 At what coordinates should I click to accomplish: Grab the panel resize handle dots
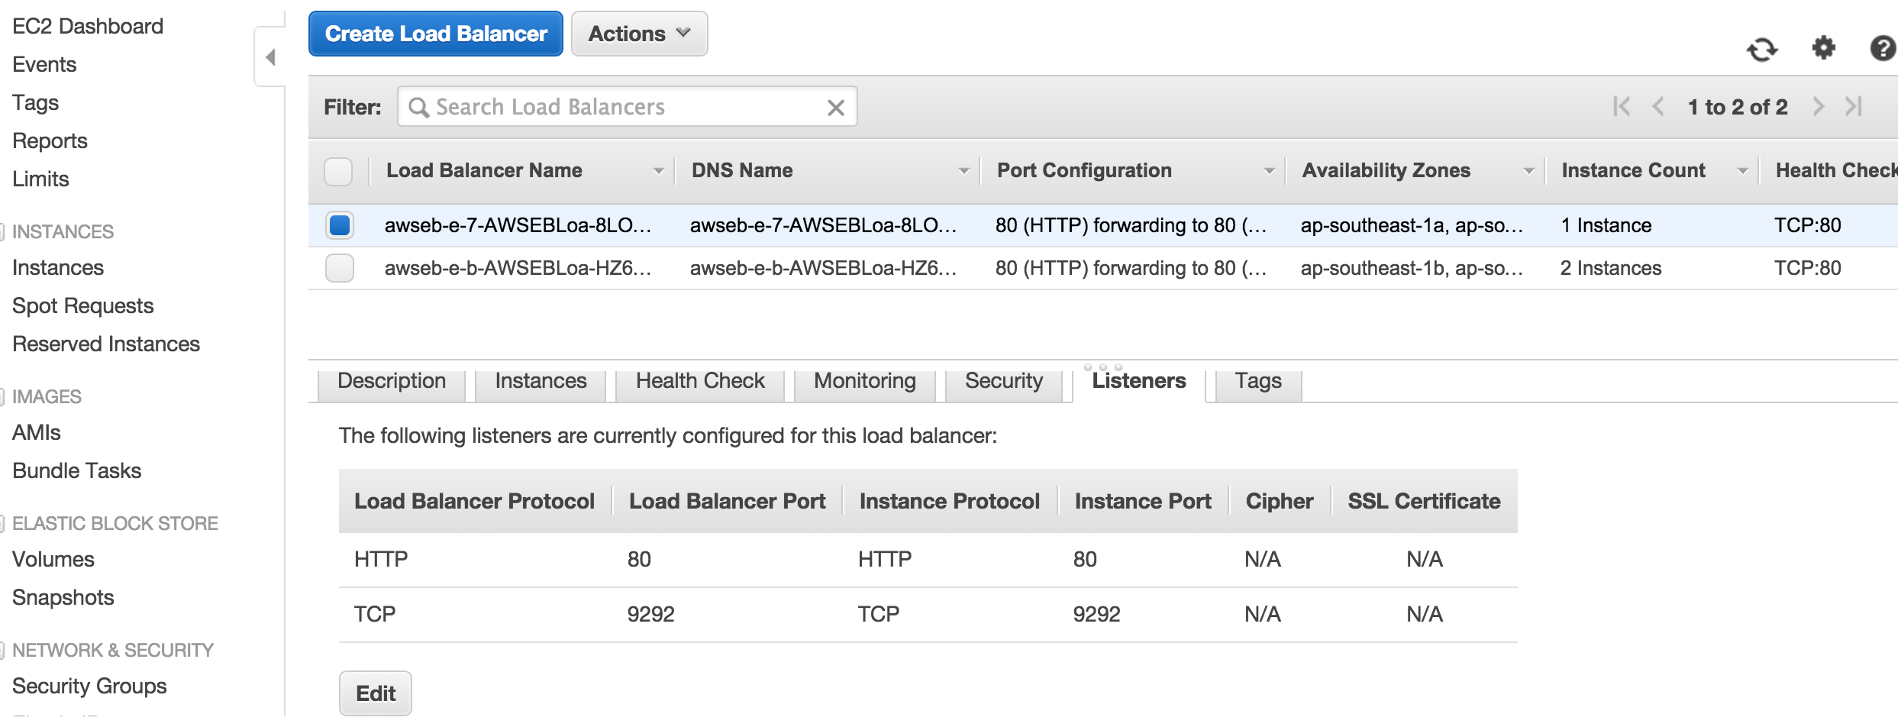click(1103, 367)
